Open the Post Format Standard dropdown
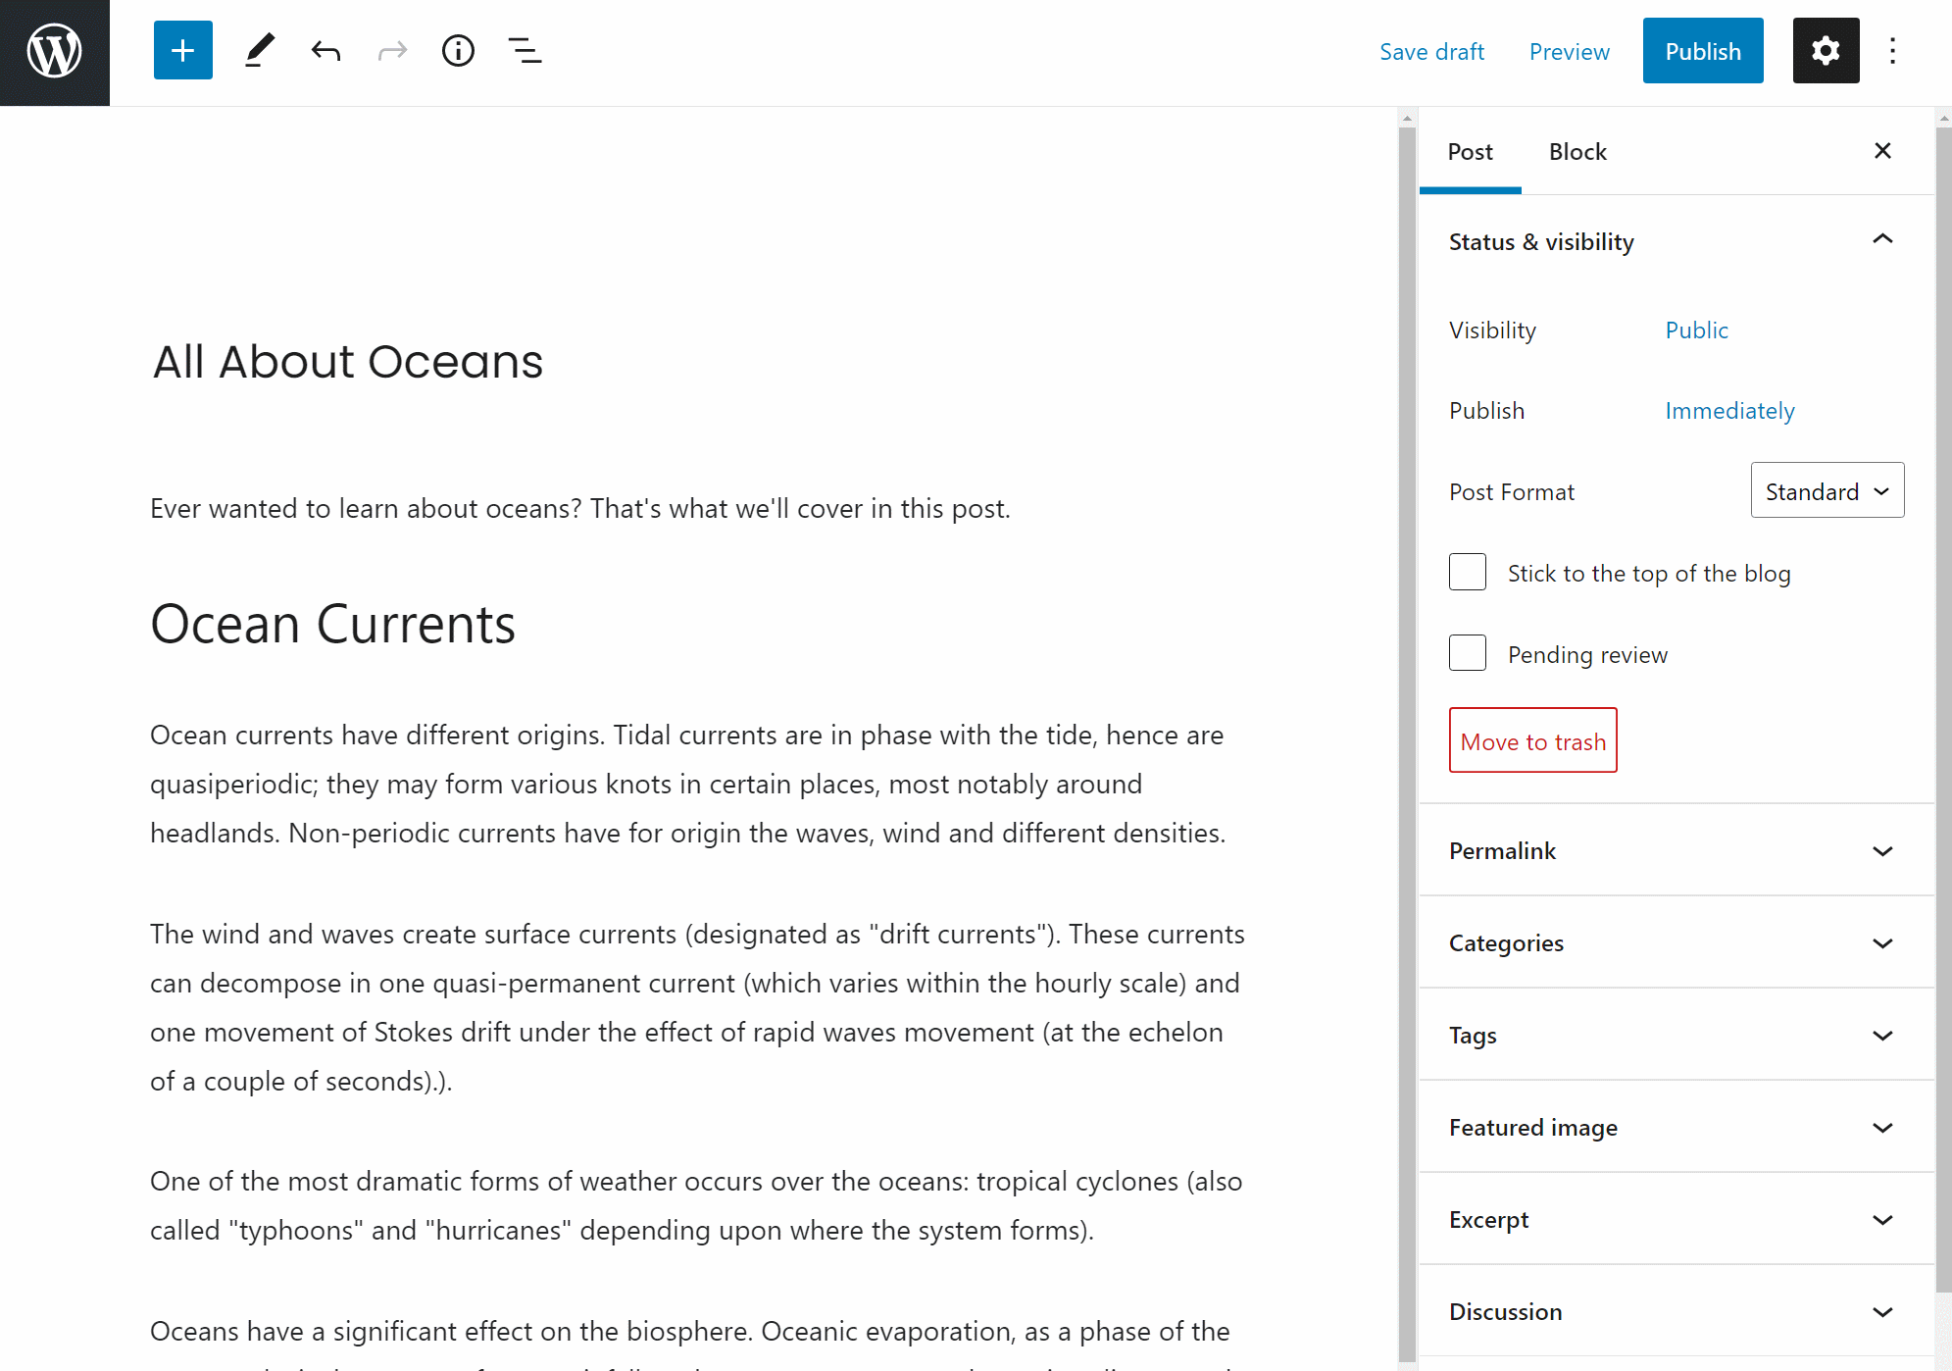This screenshot has height=1371, width=1952. tap(1827, 490)
